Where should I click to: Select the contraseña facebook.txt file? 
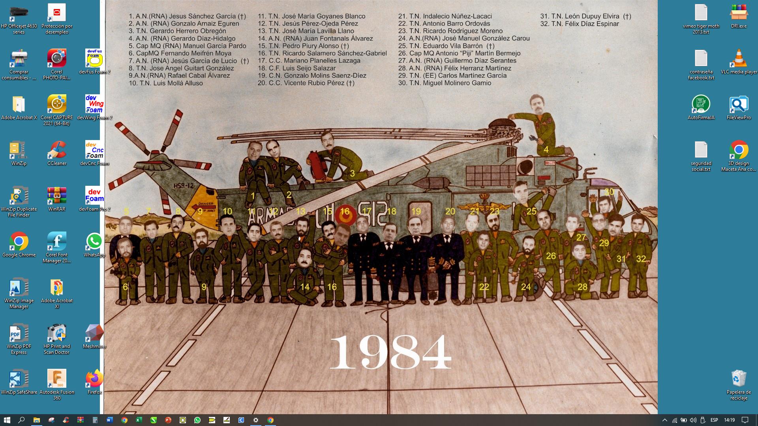pos(701,59)
